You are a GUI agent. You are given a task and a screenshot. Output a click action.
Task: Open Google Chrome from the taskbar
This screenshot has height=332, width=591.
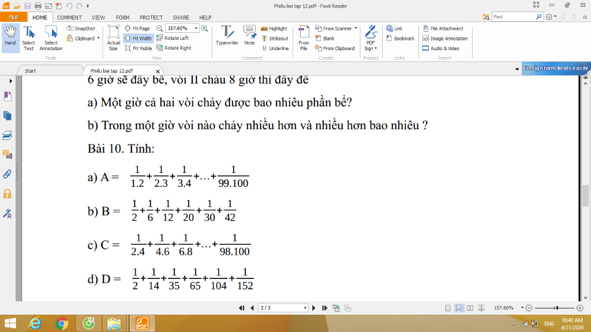pyautogui.click(x=61, y=324)
